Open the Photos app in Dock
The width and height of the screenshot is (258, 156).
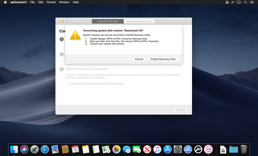click(x=116, y=149)
